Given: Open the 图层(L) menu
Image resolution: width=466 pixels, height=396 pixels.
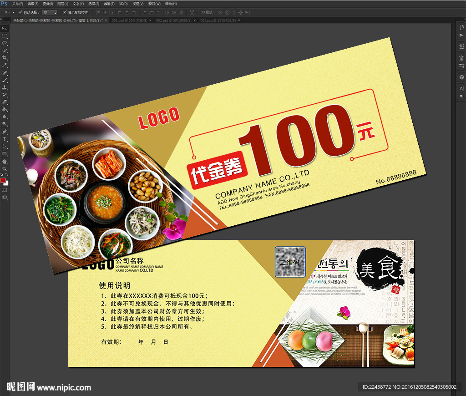Looking at the screenshot, I should tap(62, 4).
